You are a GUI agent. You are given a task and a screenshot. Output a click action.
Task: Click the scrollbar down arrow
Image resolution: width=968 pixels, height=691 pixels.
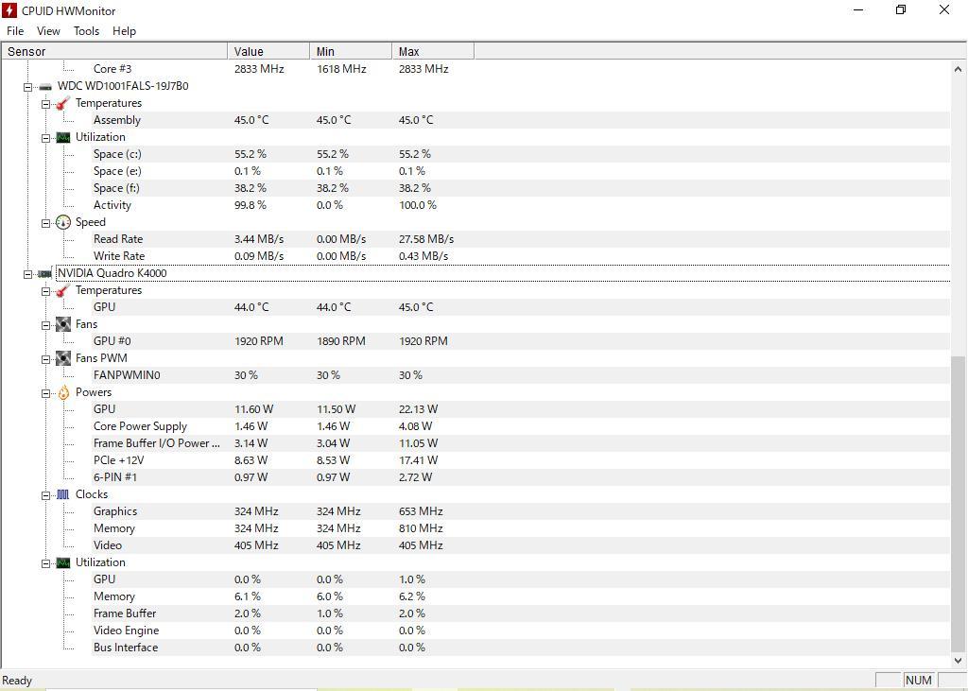point(959,660)
